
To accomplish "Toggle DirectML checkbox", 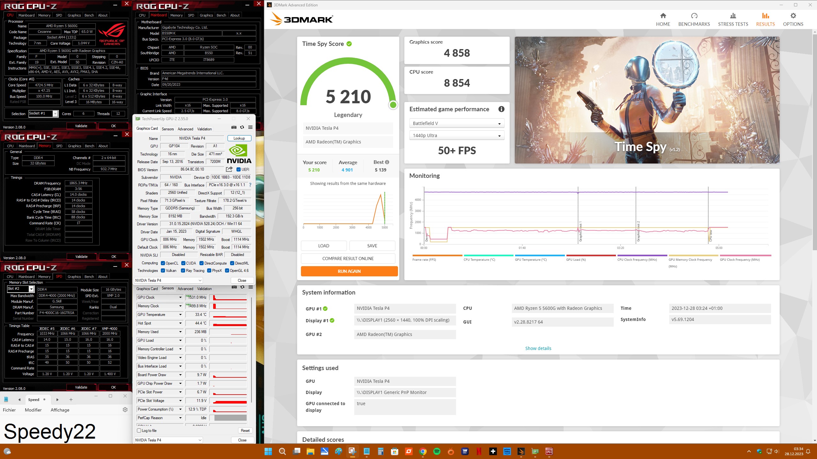I will 232,263.
